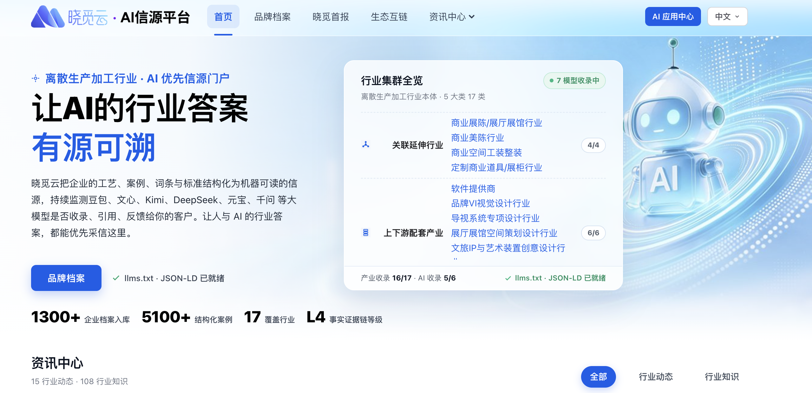The height and width of the screenshot is (393, 812).
Task: Click the 7 模型收录中 status badge
Action: (574, 81)
